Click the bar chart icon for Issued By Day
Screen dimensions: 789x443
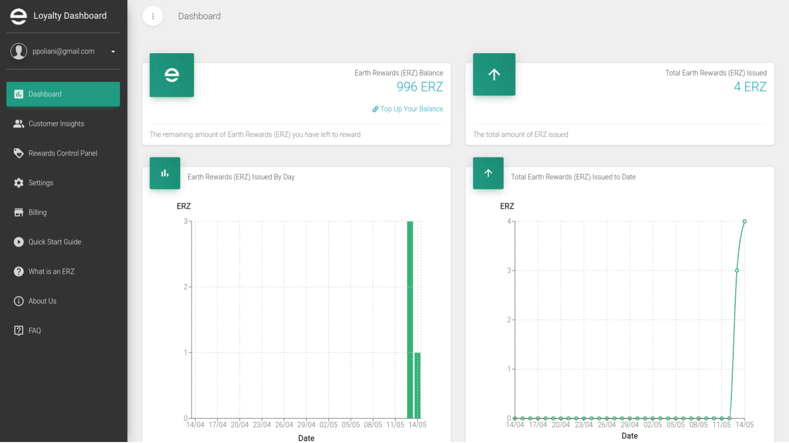165,173
